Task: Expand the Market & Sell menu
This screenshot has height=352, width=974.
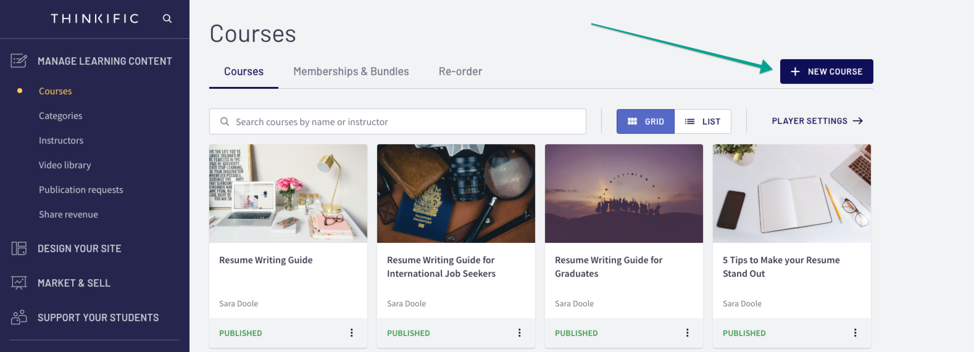Action: pyautogui.click(x=74, y=283)
